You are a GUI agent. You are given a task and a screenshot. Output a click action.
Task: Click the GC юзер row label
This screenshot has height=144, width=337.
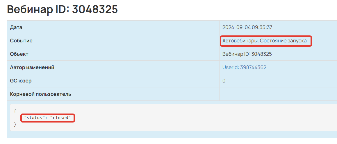coord(21,81)
